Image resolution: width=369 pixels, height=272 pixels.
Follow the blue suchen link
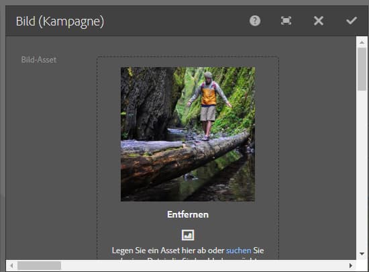239,251
